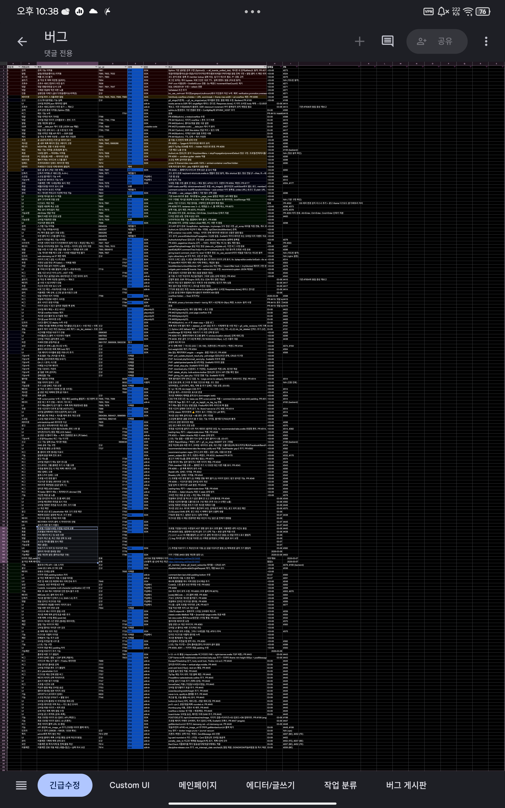Select cell '팔로우/구독 API + DB 스키마'

68,565
